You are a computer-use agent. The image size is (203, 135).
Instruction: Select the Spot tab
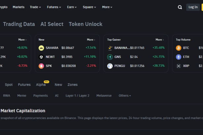(x=9, y=85)
